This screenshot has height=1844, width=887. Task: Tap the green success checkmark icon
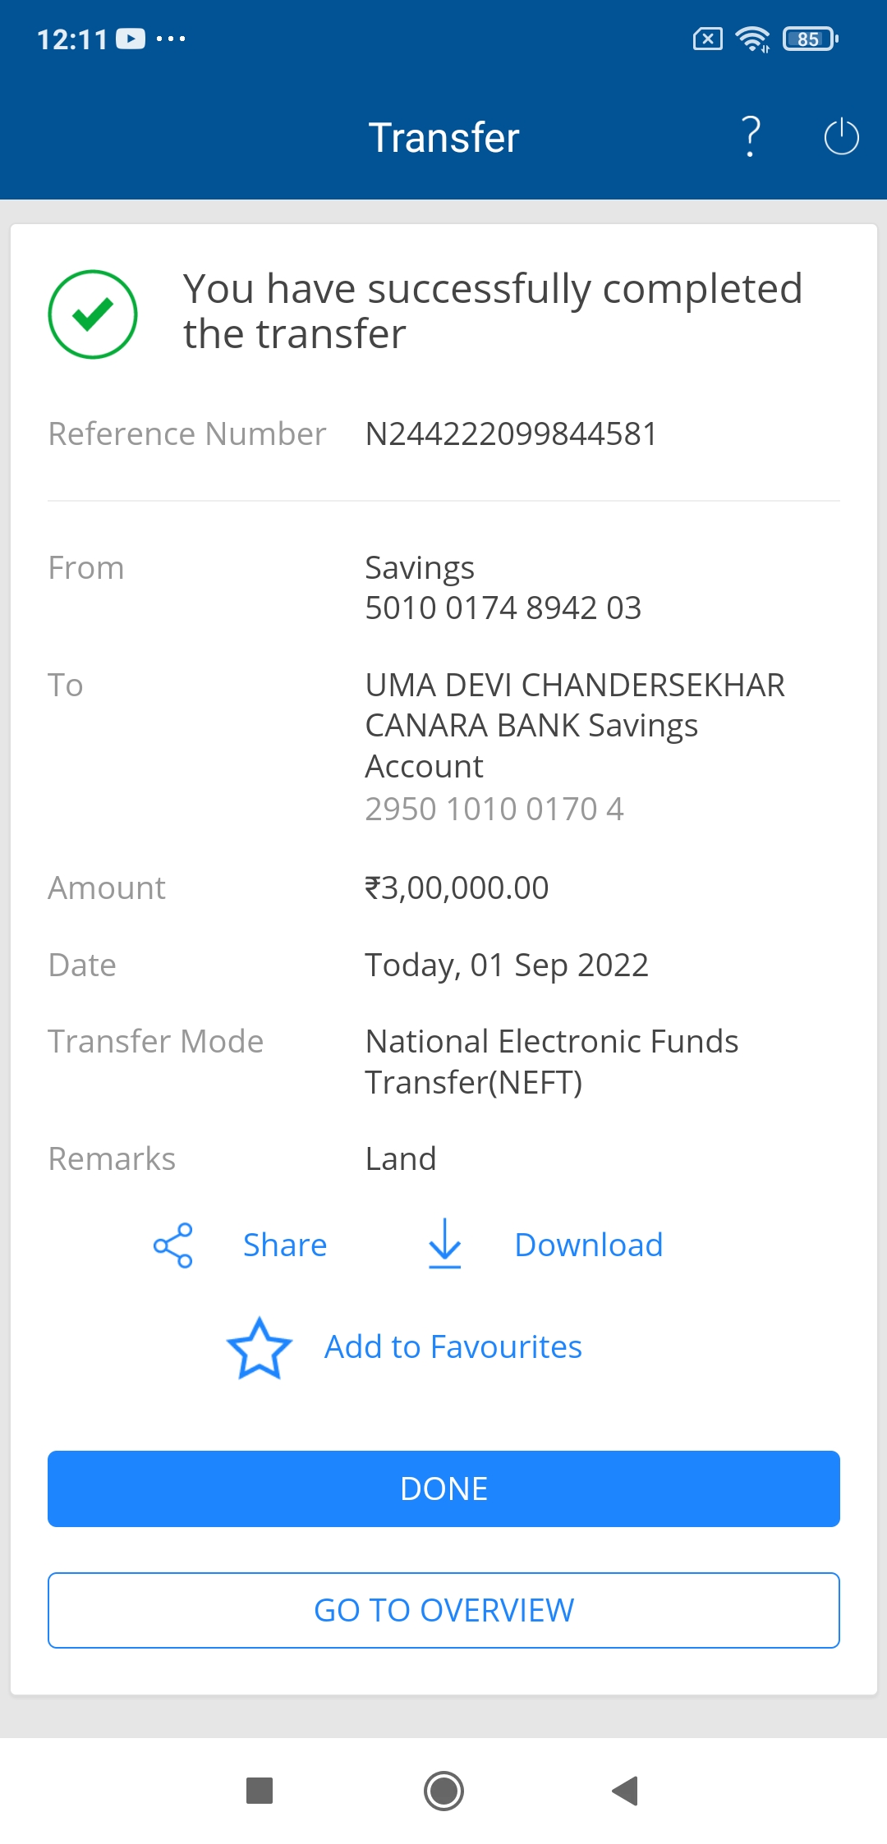pos(93,314)
